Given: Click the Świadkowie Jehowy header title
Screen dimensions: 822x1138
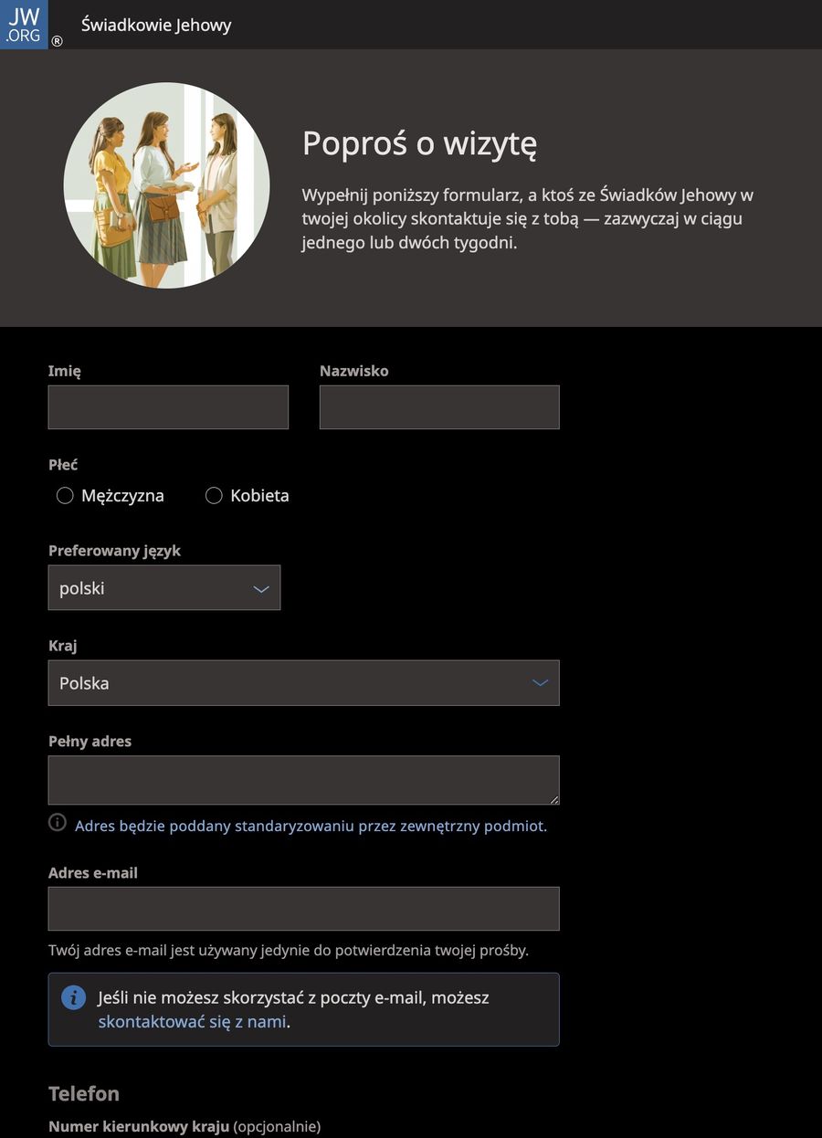Looking at the screenshot, I should coord(156,25).
